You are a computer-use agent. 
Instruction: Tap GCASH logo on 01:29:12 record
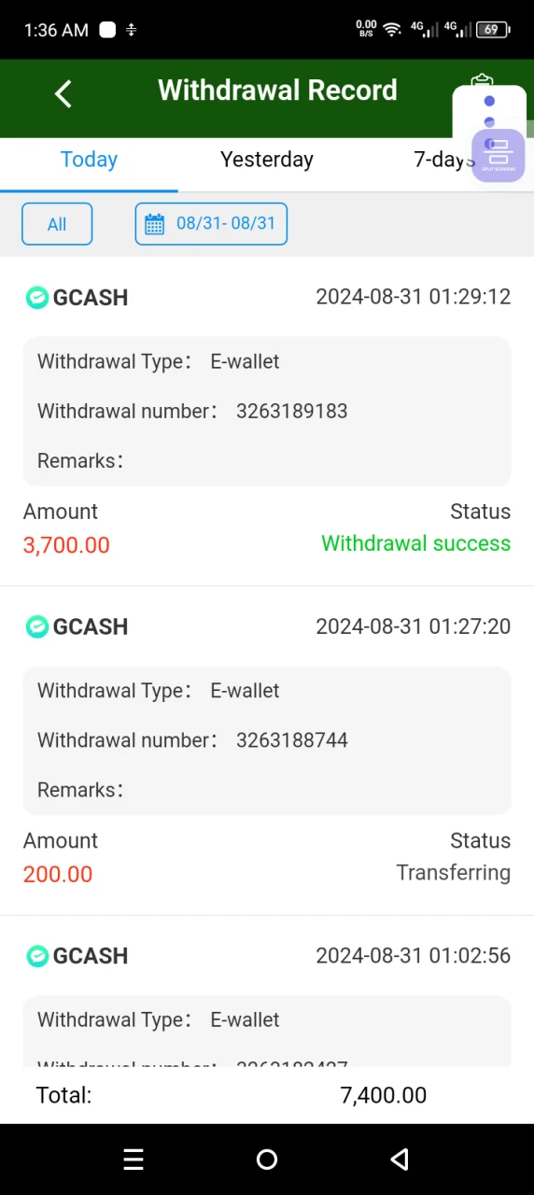click(36, 298)
